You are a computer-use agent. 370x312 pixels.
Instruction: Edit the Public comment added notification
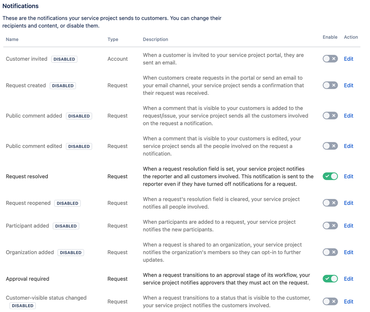tap(348, 115)
